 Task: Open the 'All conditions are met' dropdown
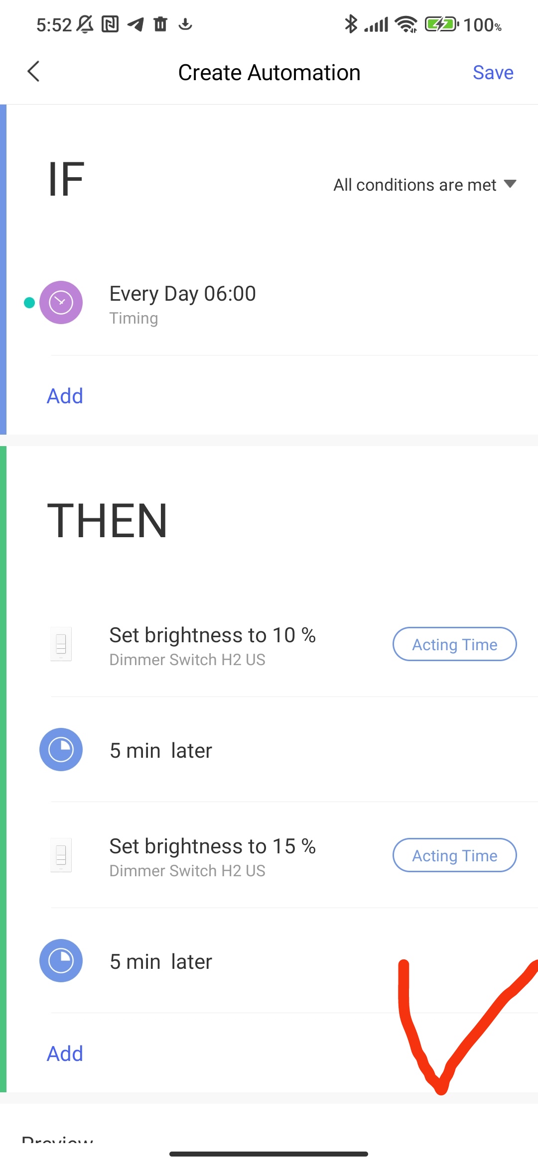(x=424, y=185)
